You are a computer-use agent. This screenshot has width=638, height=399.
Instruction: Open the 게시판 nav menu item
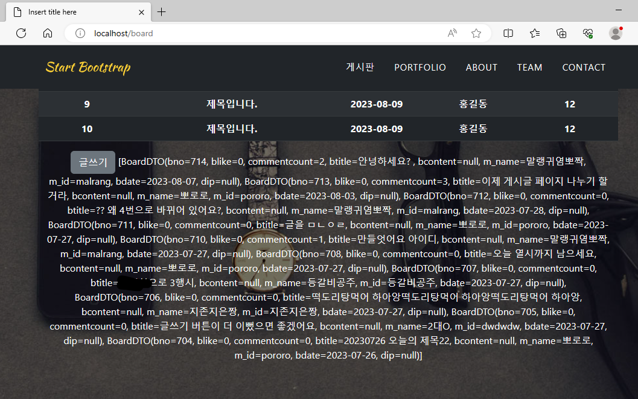click(x=360, y=67)
